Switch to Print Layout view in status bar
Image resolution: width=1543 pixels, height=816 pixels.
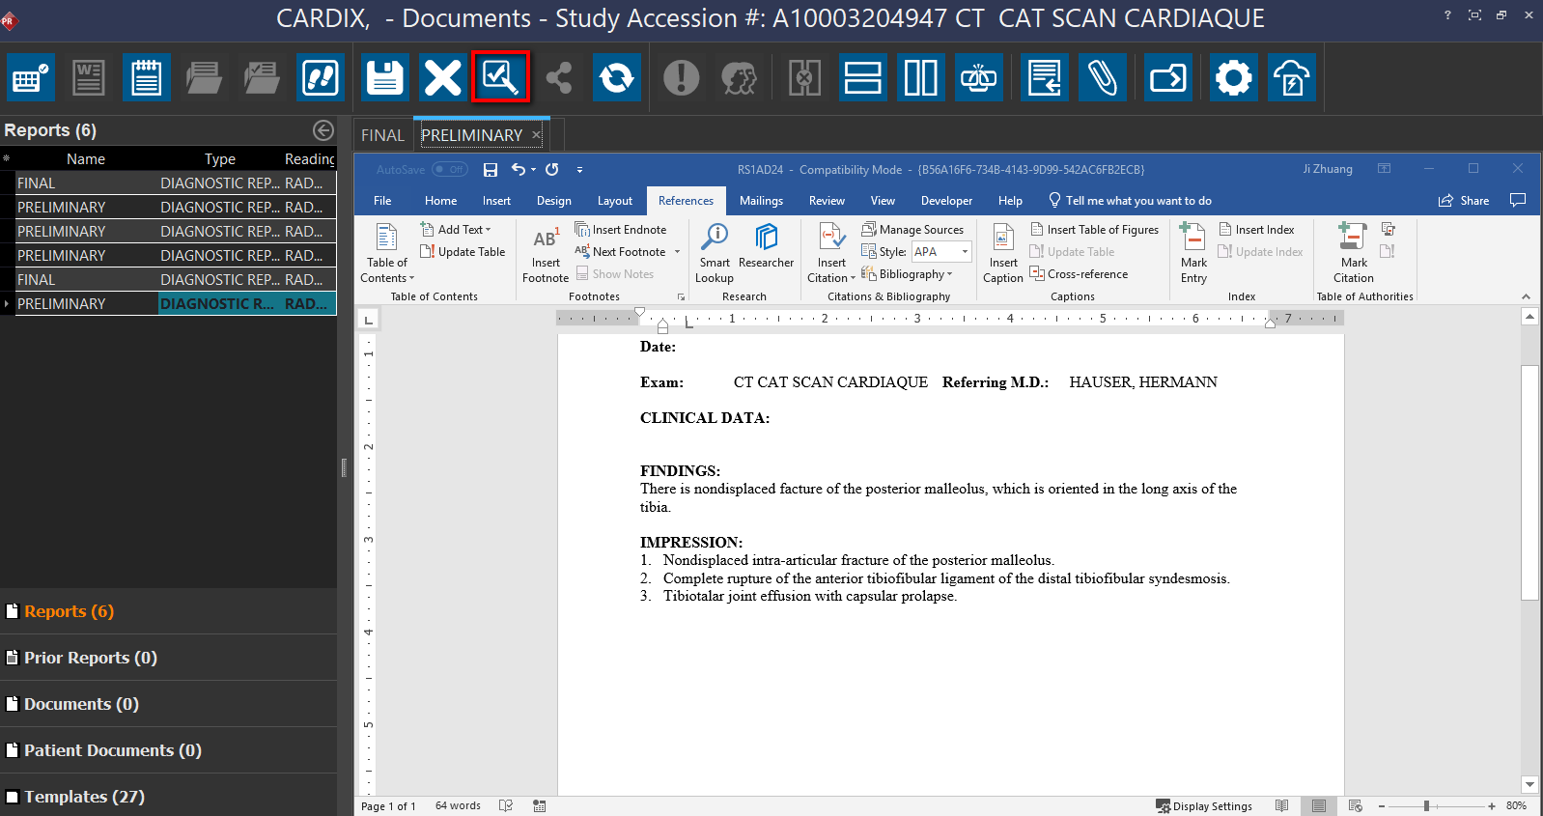[x=1318, y=805]
